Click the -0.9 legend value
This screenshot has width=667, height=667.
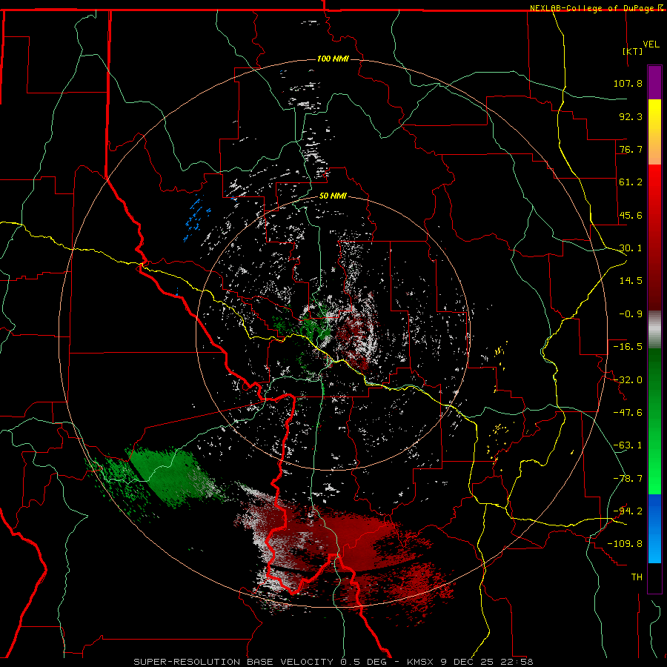(631, 314)
